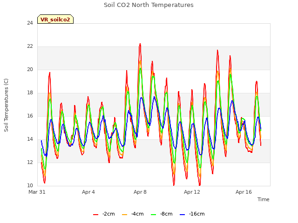
Task: Toggle the -4cm legend entry
Action: coord(133,214)
